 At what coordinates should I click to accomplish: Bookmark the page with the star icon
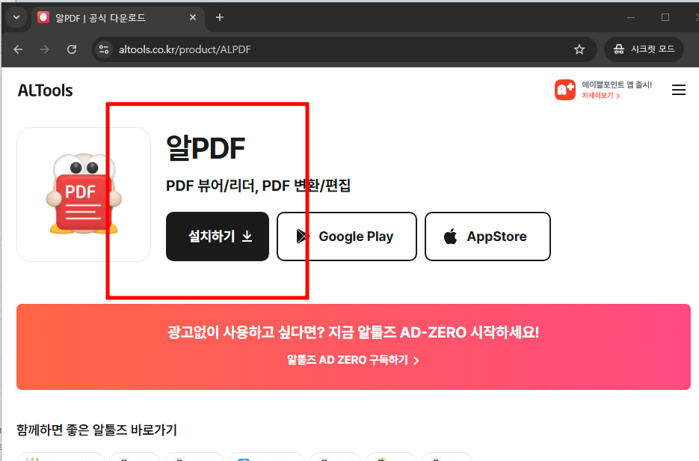(579, 49)
